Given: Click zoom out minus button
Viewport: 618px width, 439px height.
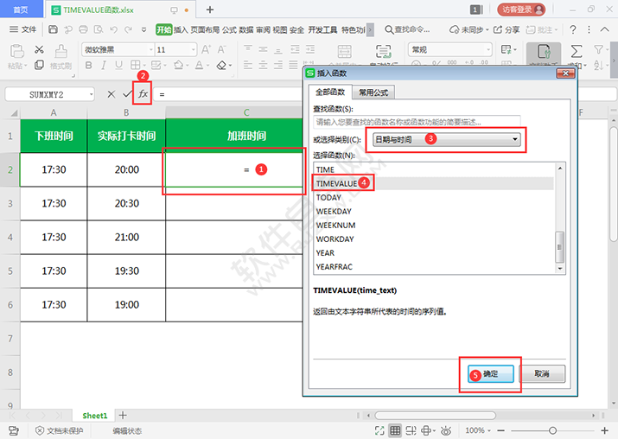Looking at the screenshot, I should pyautogui.click(x=501, y=430).
